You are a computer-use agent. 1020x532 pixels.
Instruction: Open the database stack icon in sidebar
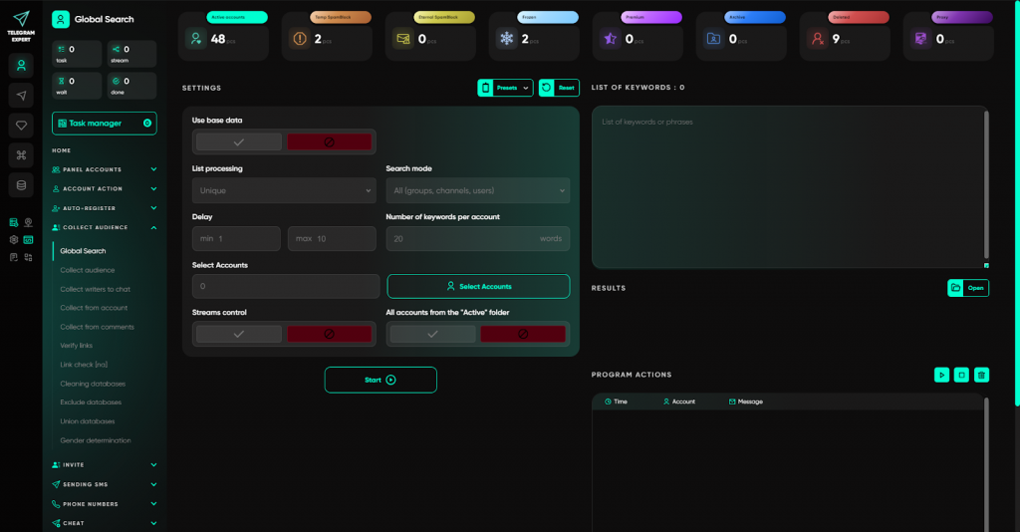coord(21,185)
